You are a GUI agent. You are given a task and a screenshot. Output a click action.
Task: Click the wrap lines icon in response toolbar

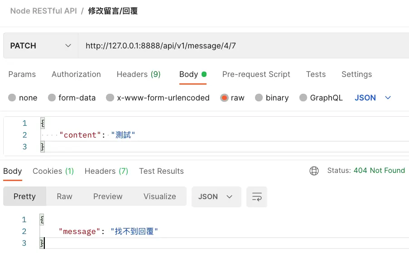pyautogui.click(x=257, y=197)
